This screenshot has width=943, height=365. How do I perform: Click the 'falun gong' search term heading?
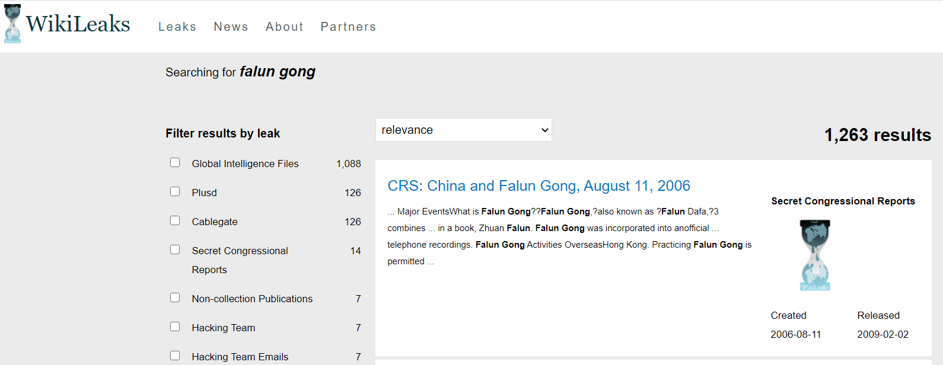(277, 72)
